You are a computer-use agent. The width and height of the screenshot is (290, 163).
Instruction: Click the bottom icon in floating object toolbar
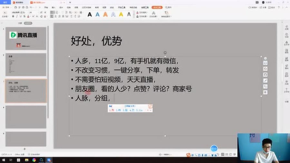(265, 92)
